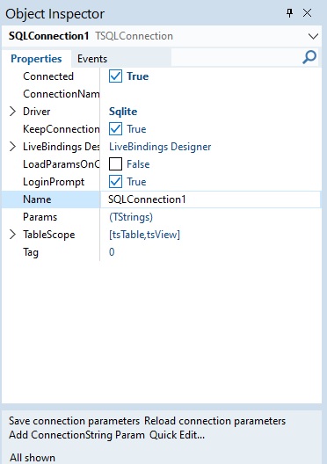327x464 pixels.
Task: Click Reload connection parameters link
Action: click(x=214, y=421)
